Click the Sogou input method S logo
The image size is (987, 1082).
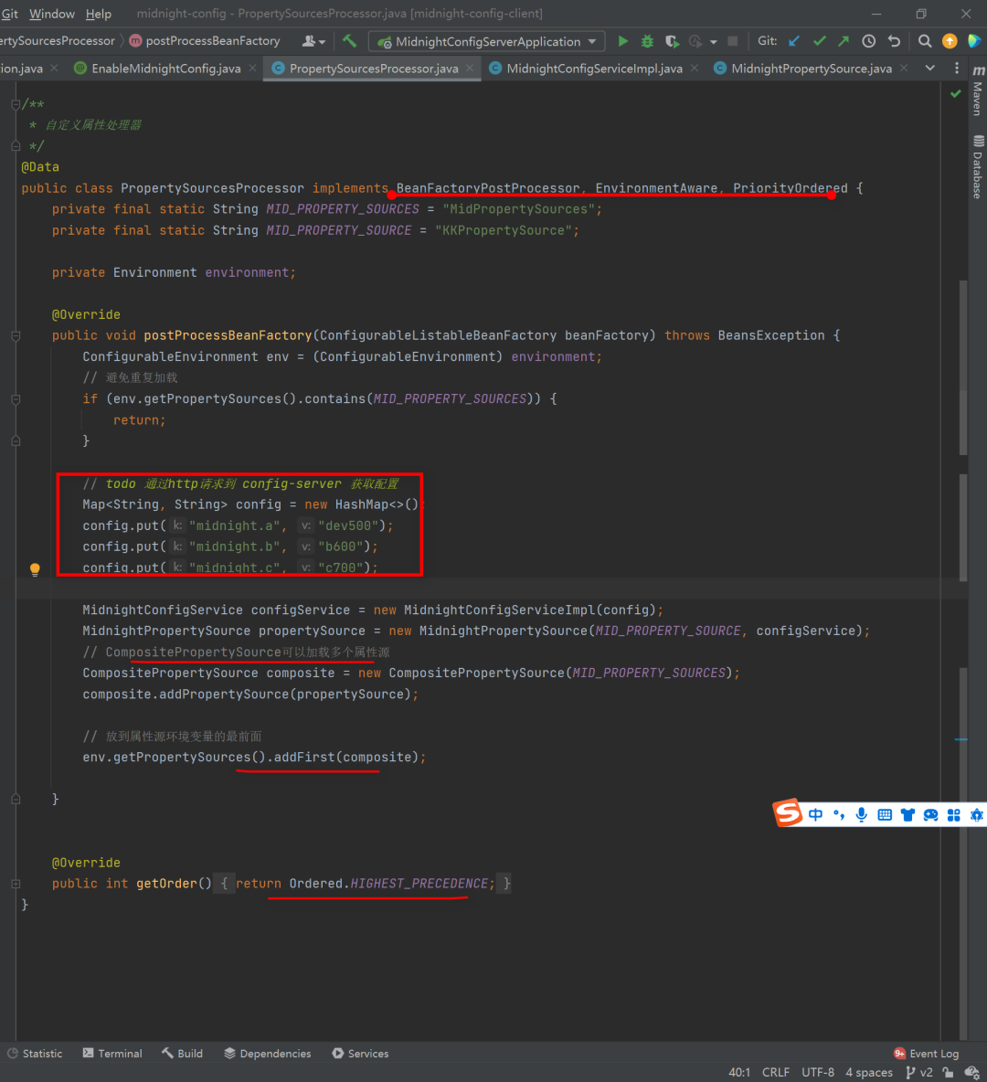tap(787, 813)
